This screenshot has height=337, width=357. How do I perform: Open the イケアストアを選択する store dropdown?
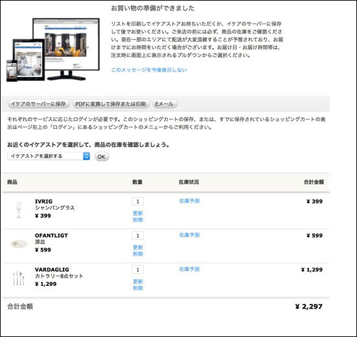49,156
